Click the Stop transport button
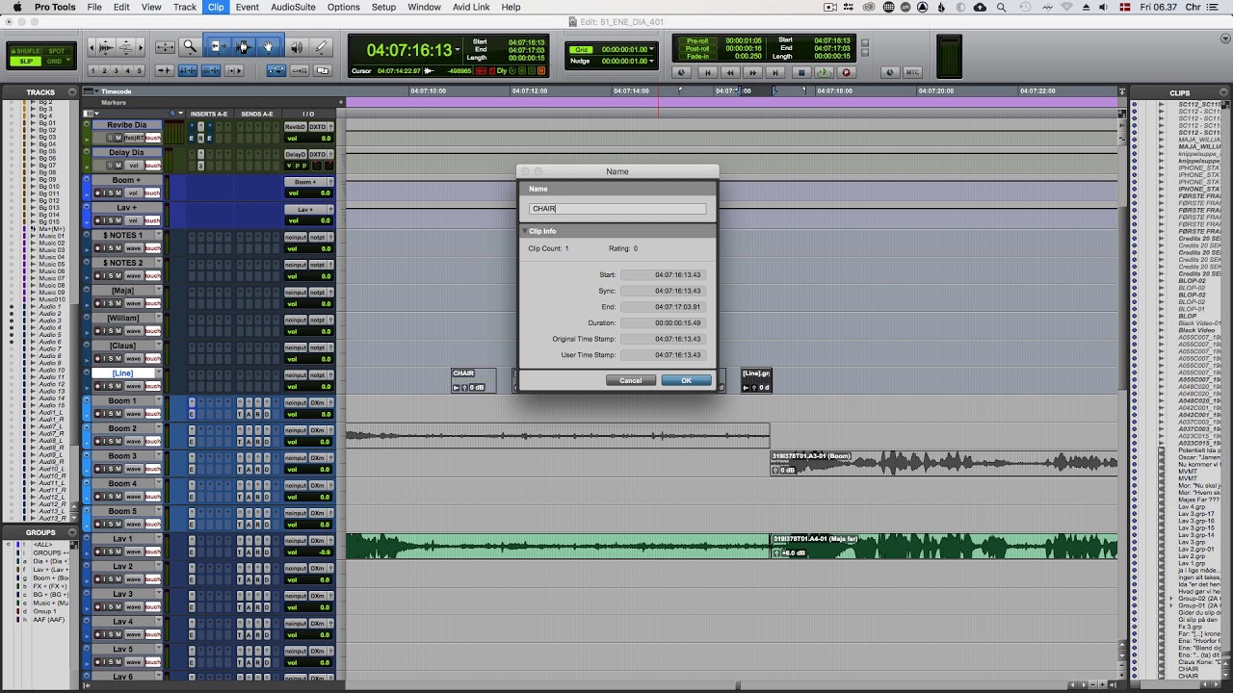Screen dimensions: 1233x693 point(800,72)
